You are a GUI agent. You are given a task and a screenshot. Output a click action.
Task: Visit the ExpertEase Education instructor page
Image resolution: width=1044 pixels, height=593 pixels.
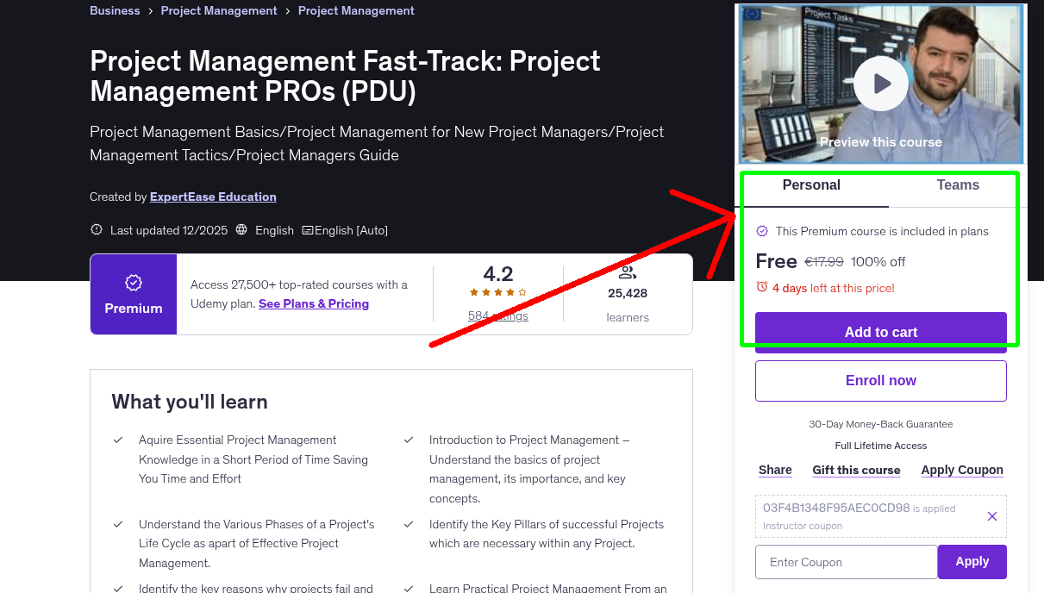click(x=213, y=197)
